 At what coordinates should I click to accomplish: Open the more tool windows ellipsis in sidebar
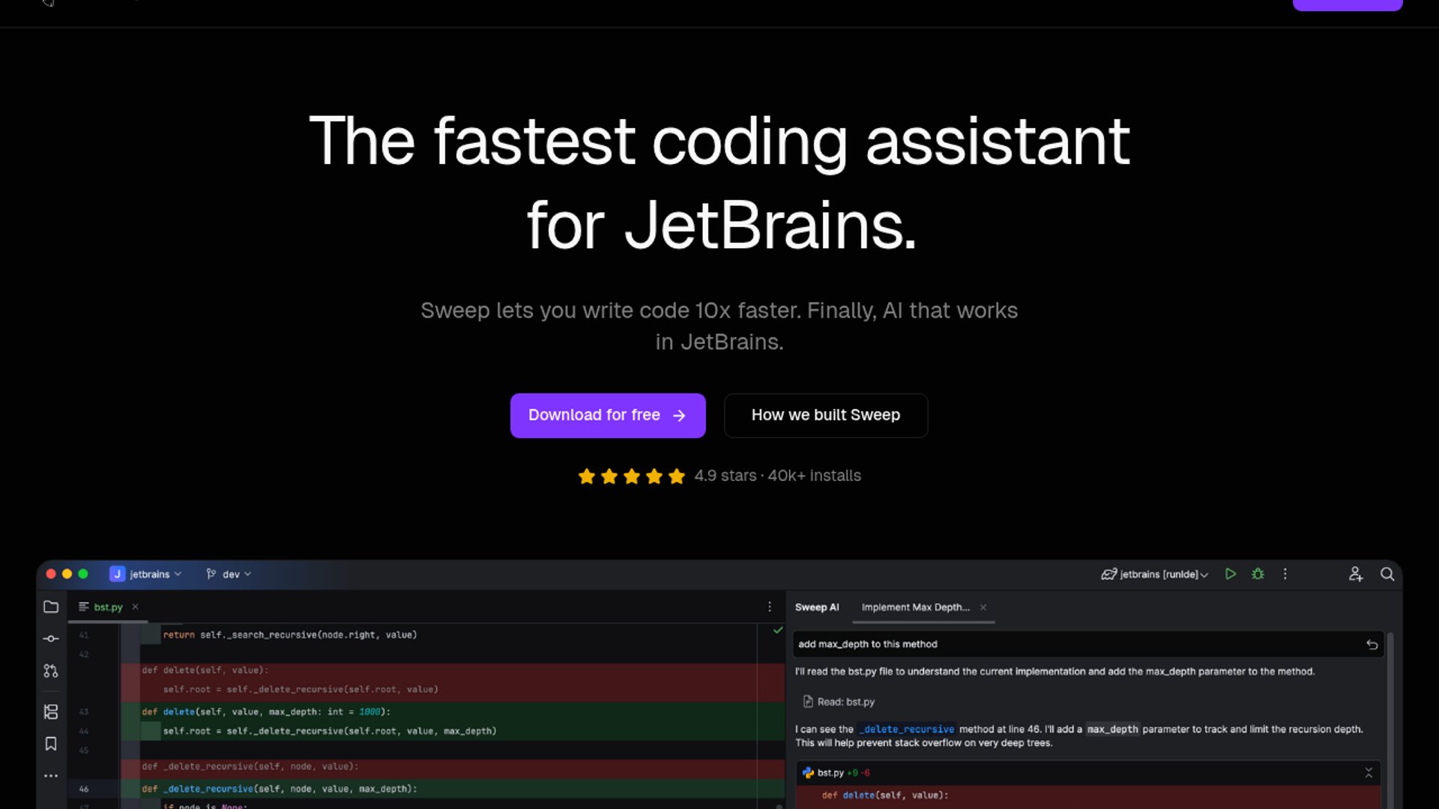tap(51, 776)
